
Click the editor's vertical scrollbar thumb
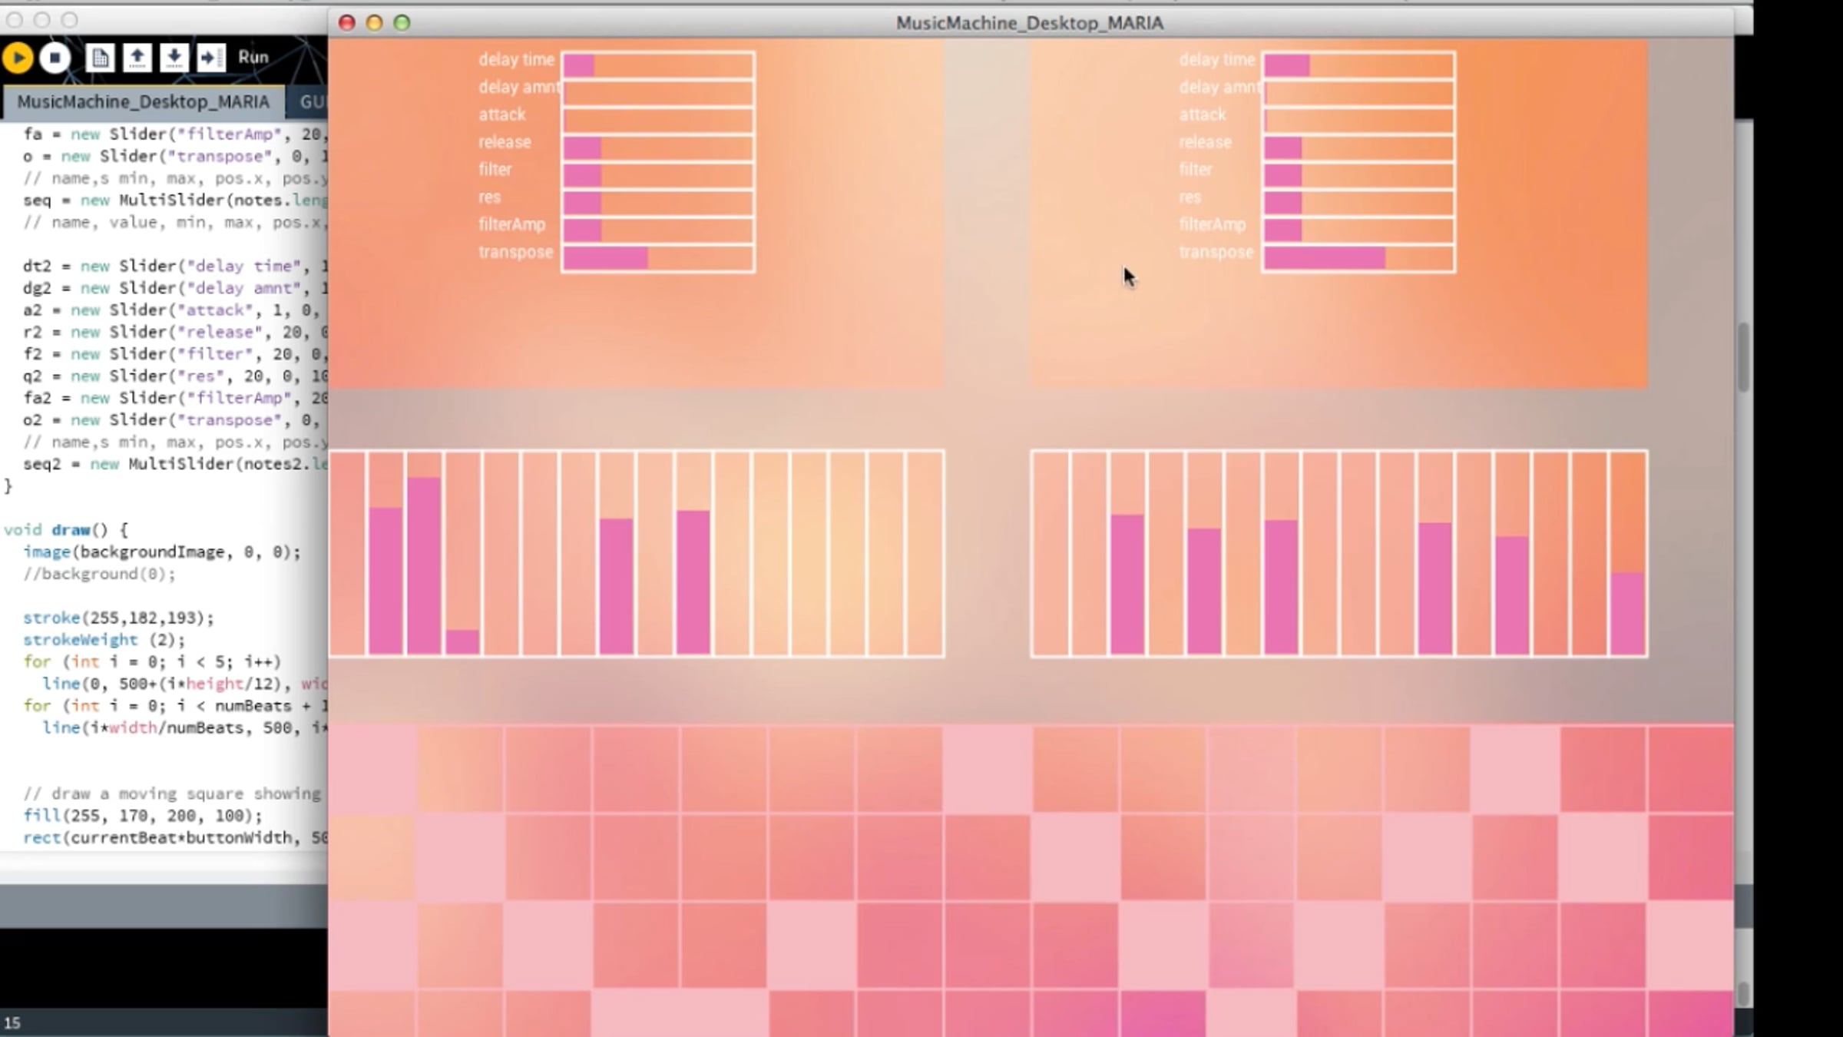tap(1743, 357)
